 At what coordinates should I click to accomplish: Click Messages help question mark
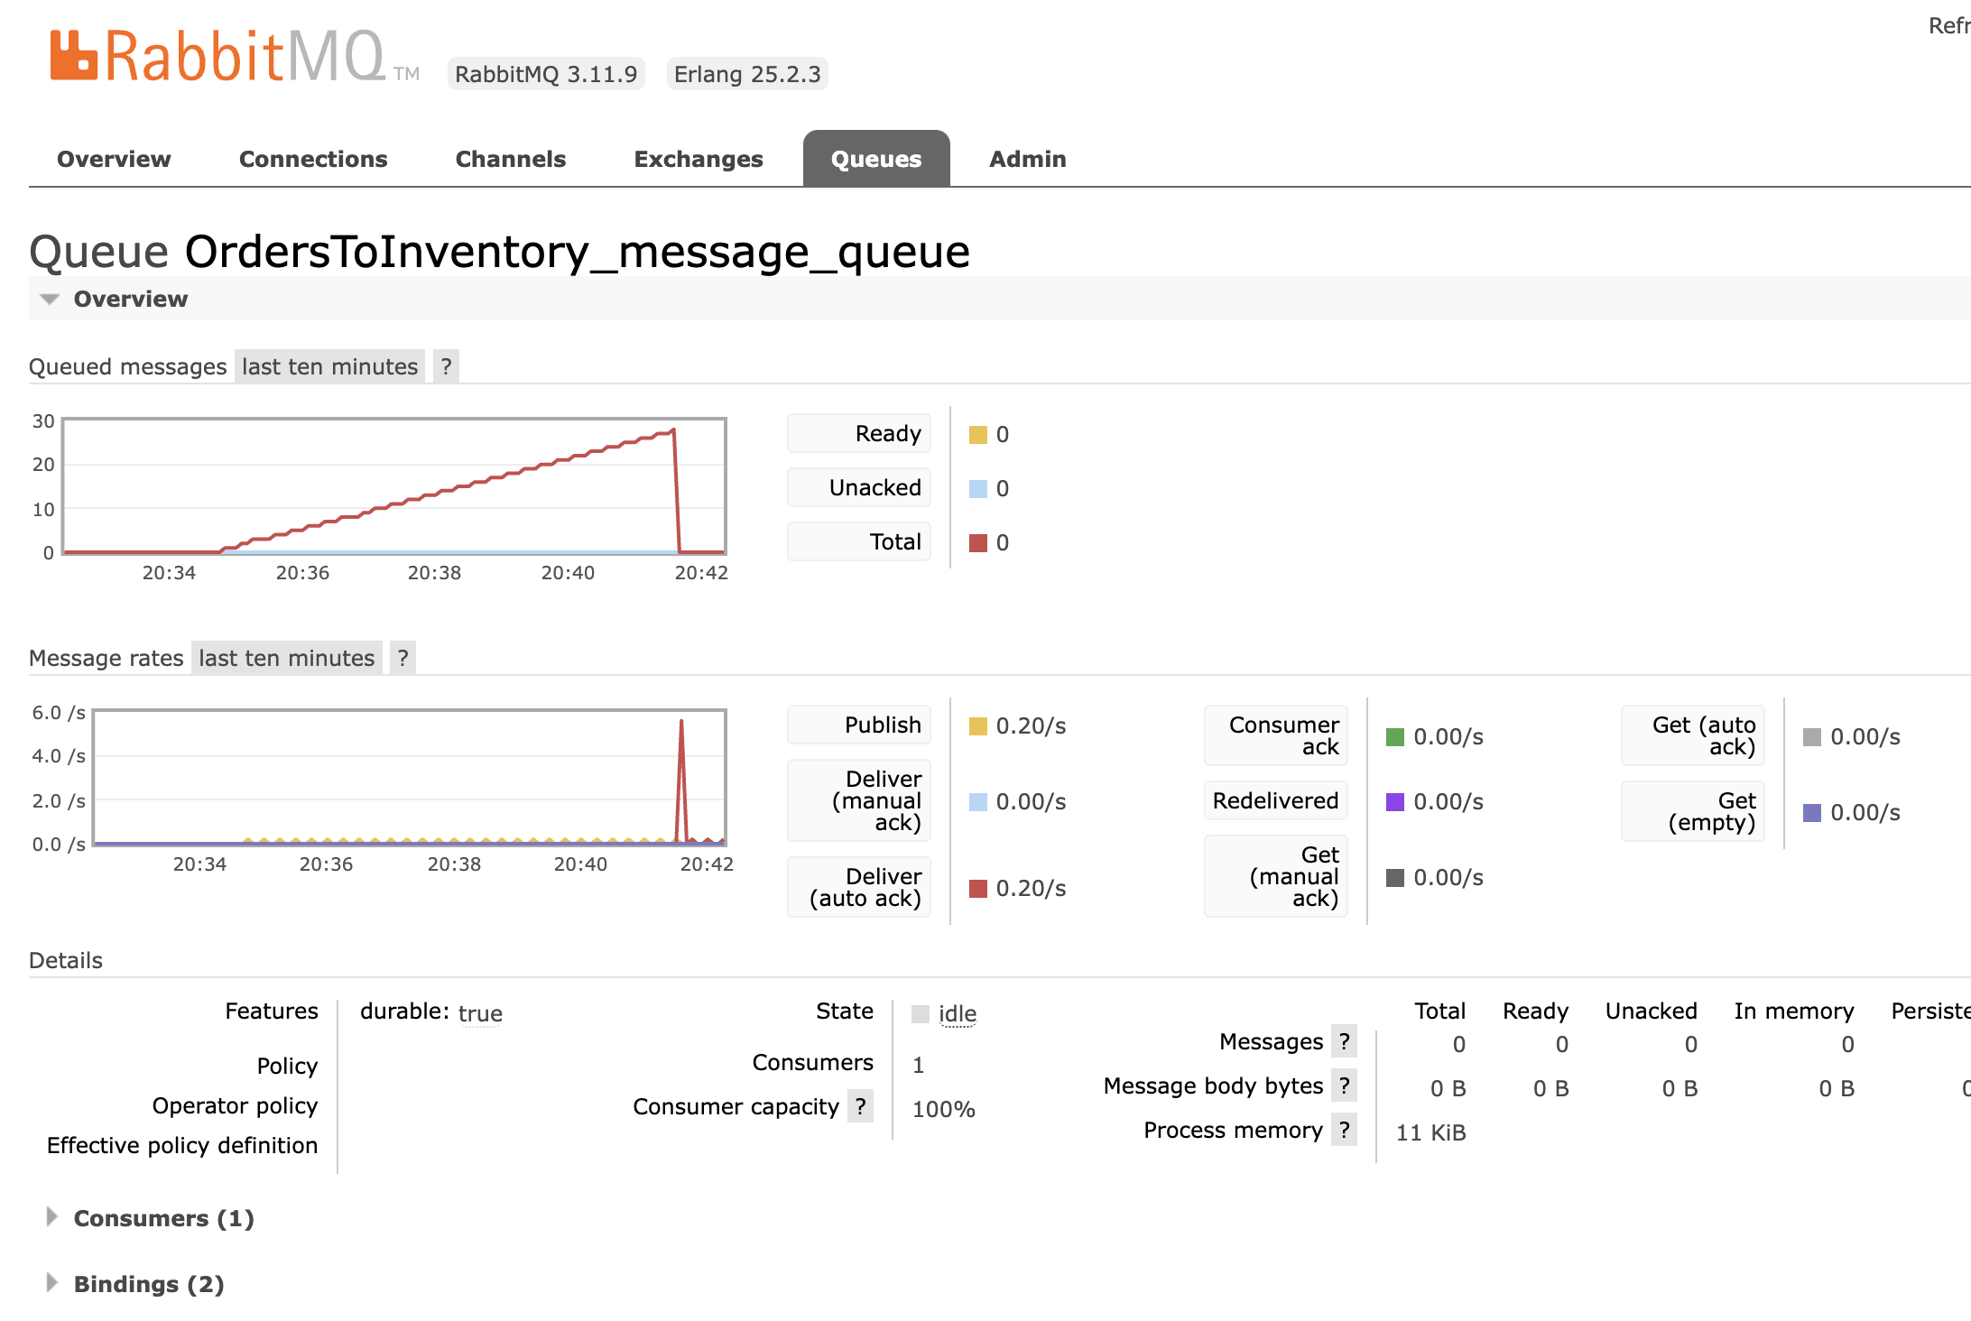coord(1345,1041)
